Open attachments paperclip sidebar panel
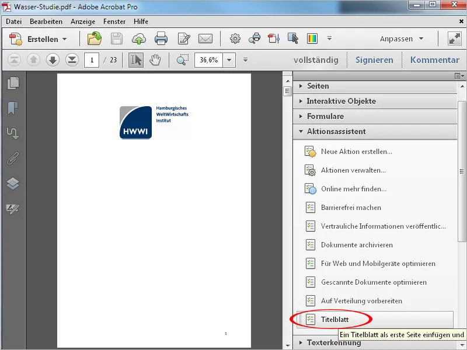Screen dimensions: 467x350 (x=13, y=158)
